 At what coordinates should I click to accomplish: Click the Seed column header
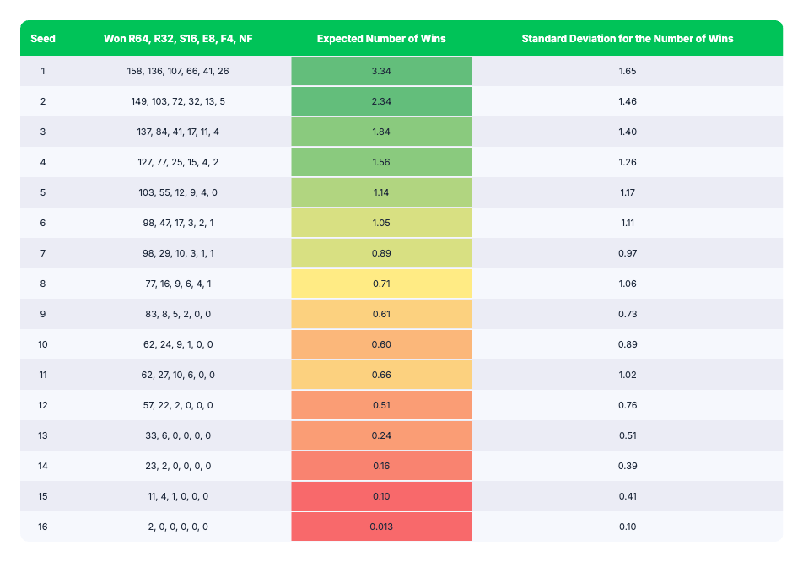(43, 39)
